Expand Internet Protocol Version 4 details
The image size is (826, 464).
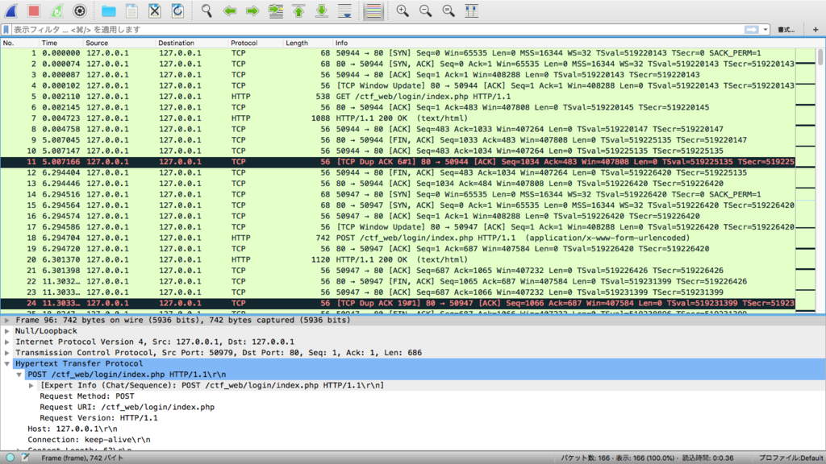(6, 342)
